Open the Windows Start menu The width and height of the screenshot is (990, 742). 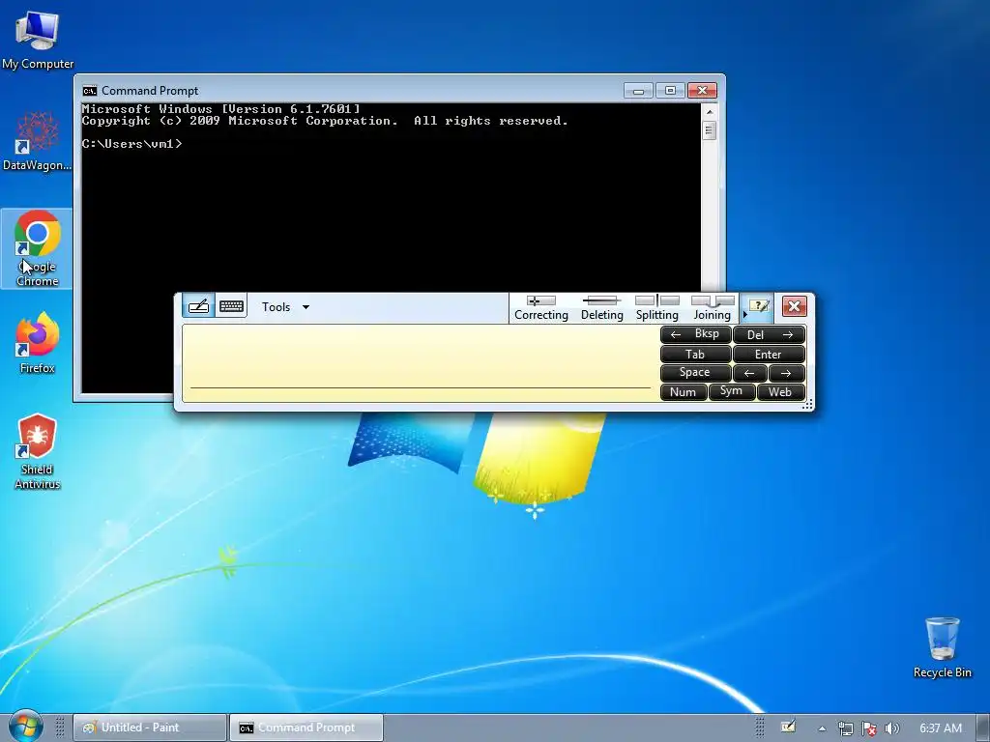[24, 728]
